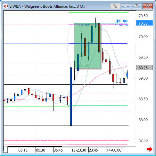Click the link chain icon button
156x156 pixels.
[115, 6]
